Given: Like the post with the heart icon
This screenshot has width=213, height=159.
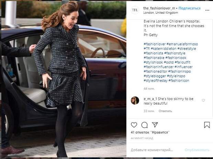Looking at the screenshot, I should 134,125.
